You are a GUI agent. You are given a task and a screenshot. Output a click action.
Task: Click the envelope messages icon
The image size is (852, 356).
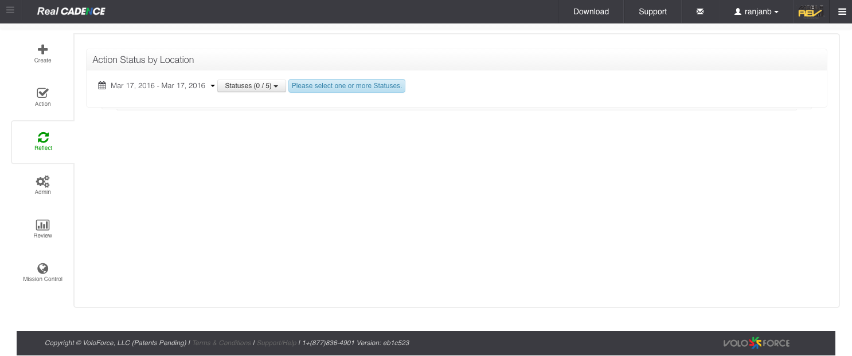tap(699, 11)
